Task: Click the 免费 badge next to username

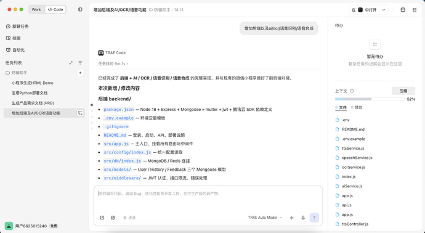Action: 54,226
